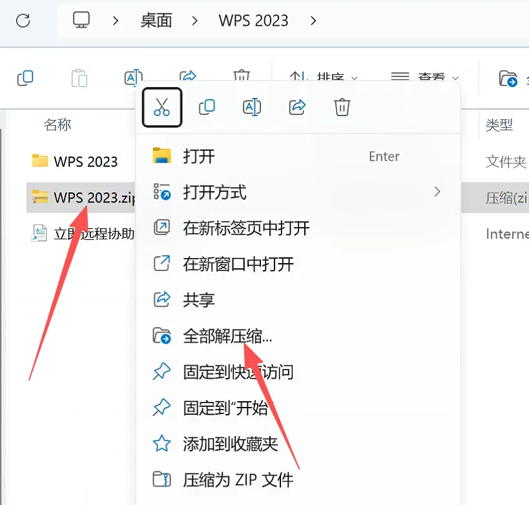This screenshot has height=505, width=529.
Task: Click the Share icon in context menu top row
Action: 297,107
